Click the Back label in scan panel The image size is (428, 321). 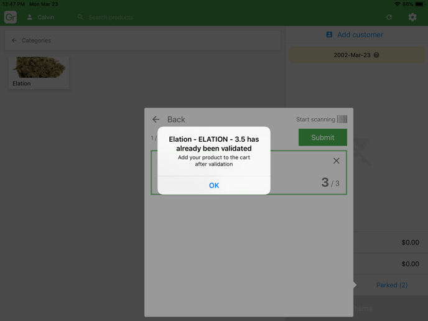coord(176,119)
